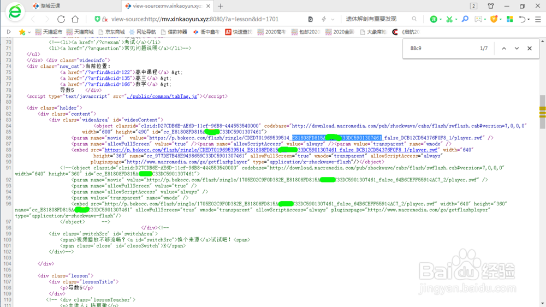The width and height of the screenshot is (546, 307).
Task: Open the 天猫超市 bookmark
Action: 49,32
